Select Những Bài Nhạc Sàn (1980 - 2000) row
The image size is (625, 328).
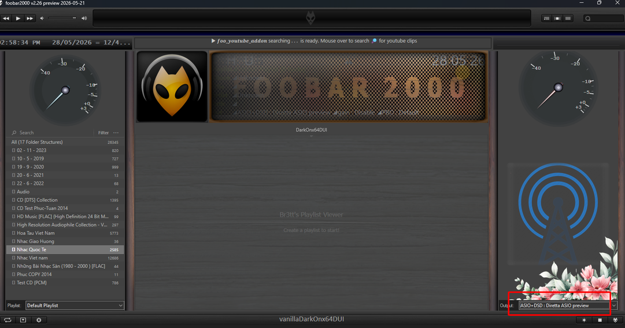tap(65, 266)
